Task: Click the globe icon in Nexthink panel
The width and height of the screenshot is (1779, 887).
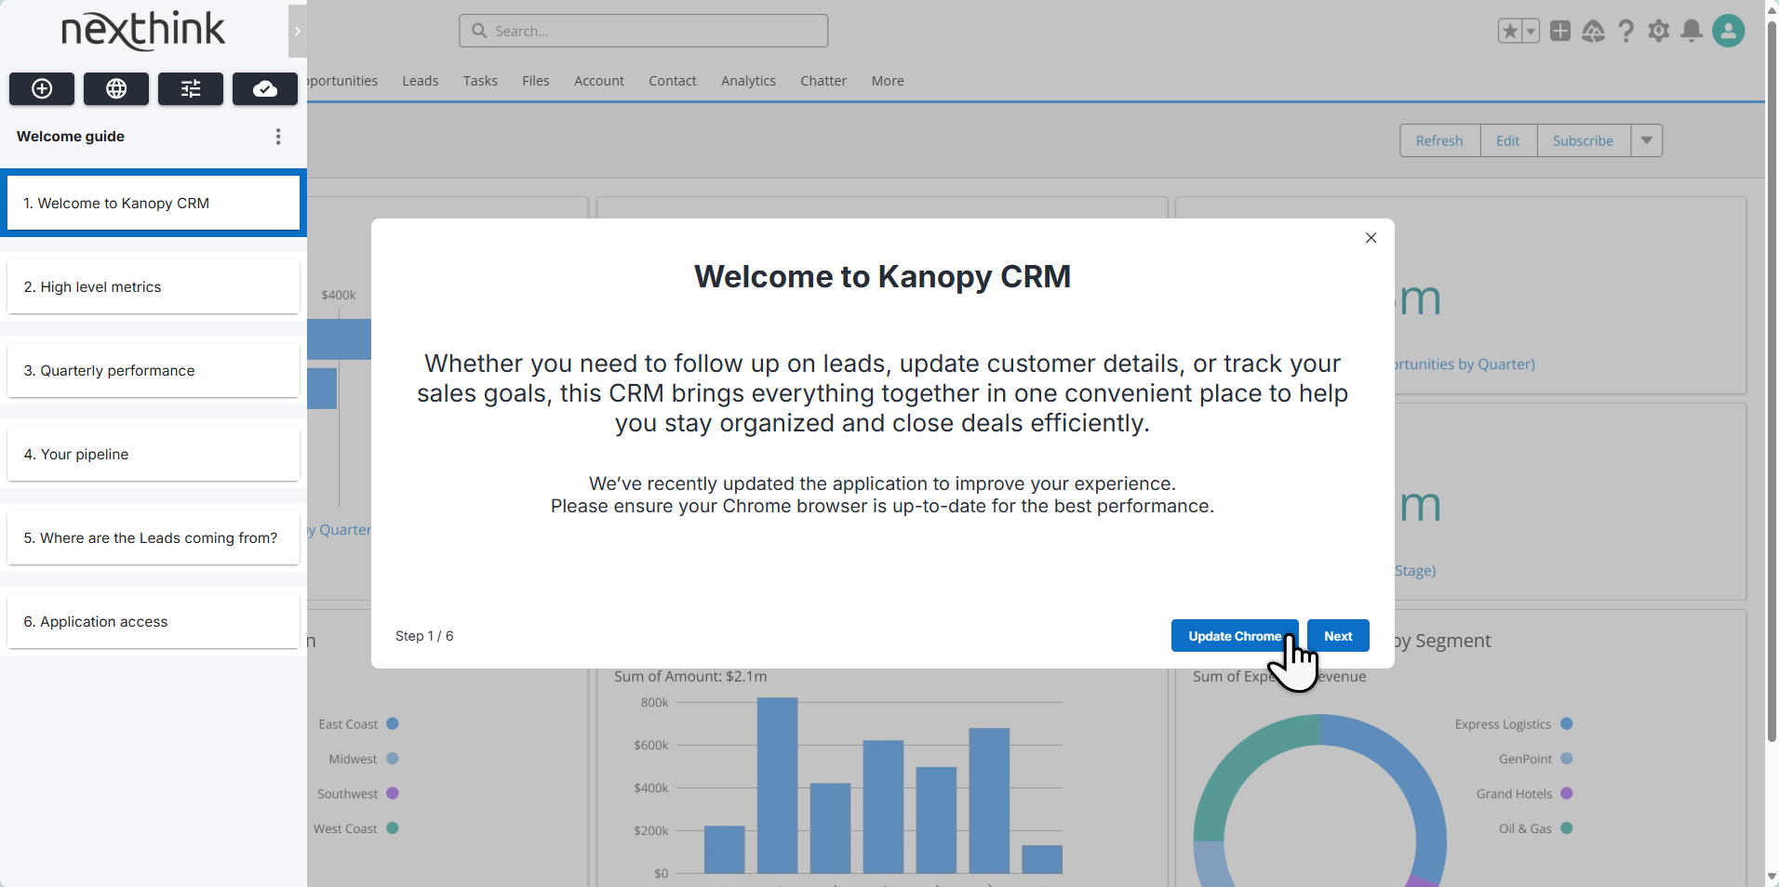Action: tap(116, 88)
